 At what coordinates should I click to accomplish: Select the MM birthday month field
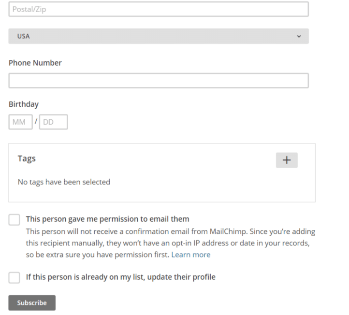point(20,122)
